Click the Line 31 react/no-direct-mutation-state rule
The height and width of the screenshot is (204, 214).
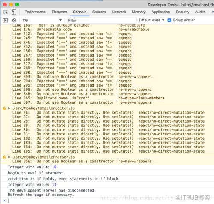(171, 134)
